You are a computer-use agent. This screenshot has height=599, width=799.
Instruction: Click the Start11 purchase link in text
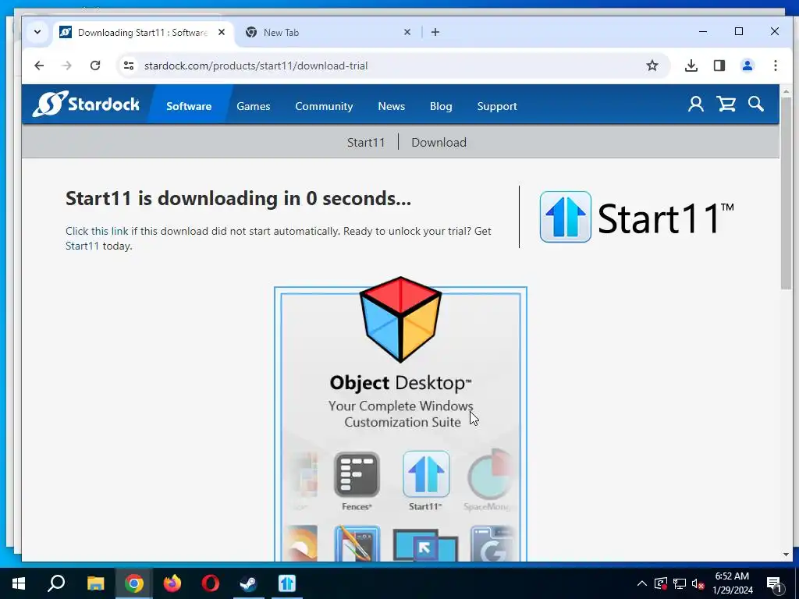[x=82, y=246]
